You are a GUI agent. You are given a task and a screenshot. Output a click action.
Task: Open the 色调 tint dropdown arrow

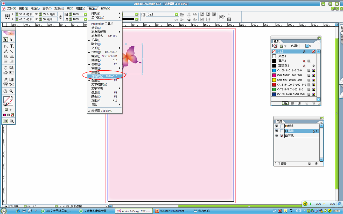point(307,46)
